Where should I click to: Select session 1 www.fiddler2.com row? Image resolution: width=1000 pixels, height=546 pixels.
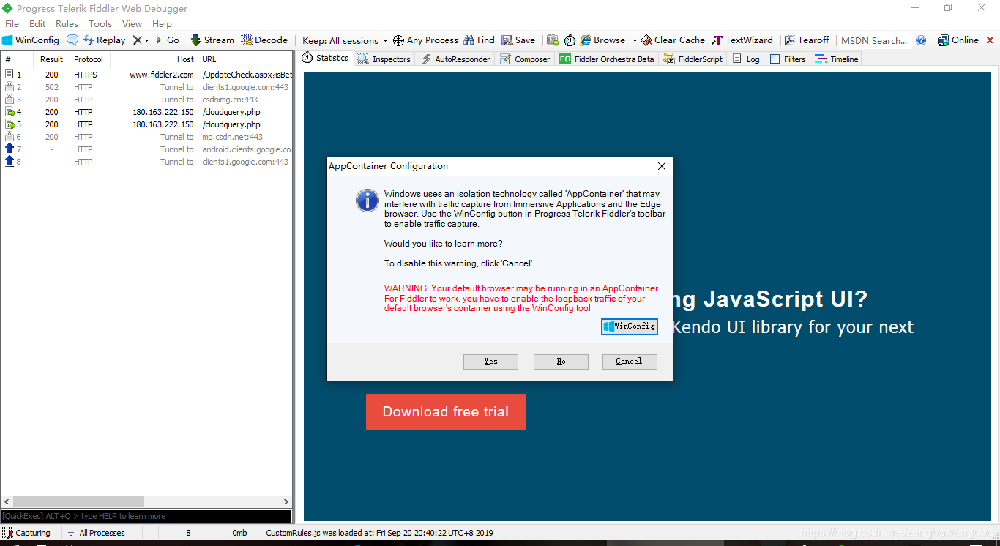pos(146,75)
